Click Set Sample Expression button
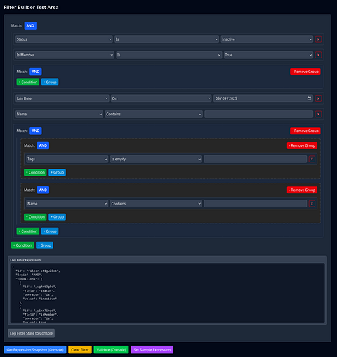337x357 pixels. point(152,350)
